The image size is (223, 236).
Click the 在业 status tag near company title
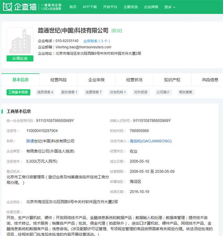point(117,31)
